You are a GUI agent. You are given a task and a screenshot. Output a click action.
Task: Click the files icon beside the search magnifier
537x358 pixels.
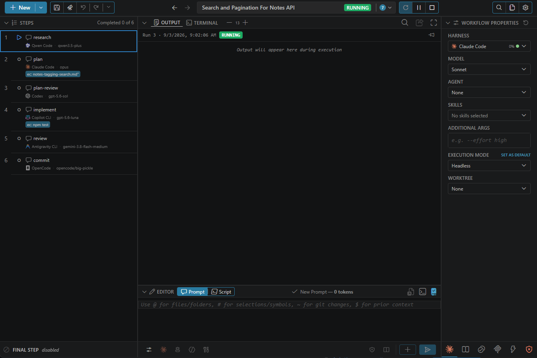[512, 8]
